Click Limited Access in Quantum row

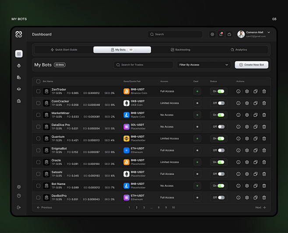[x=169, y=139]
